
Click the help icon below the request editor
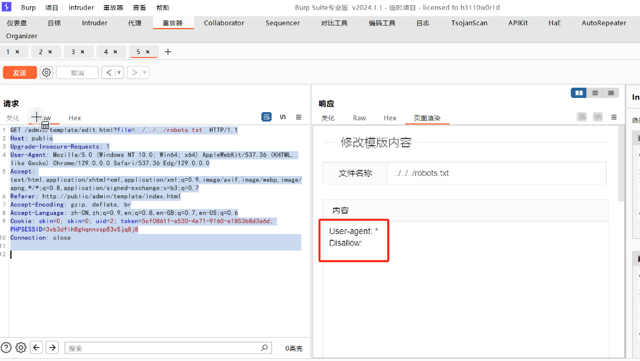pos(6,347)
